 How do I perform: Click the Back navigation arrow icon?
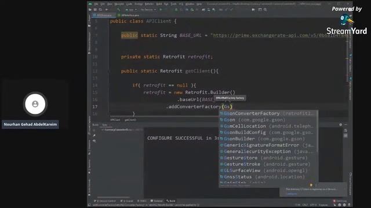click(107, 10)
